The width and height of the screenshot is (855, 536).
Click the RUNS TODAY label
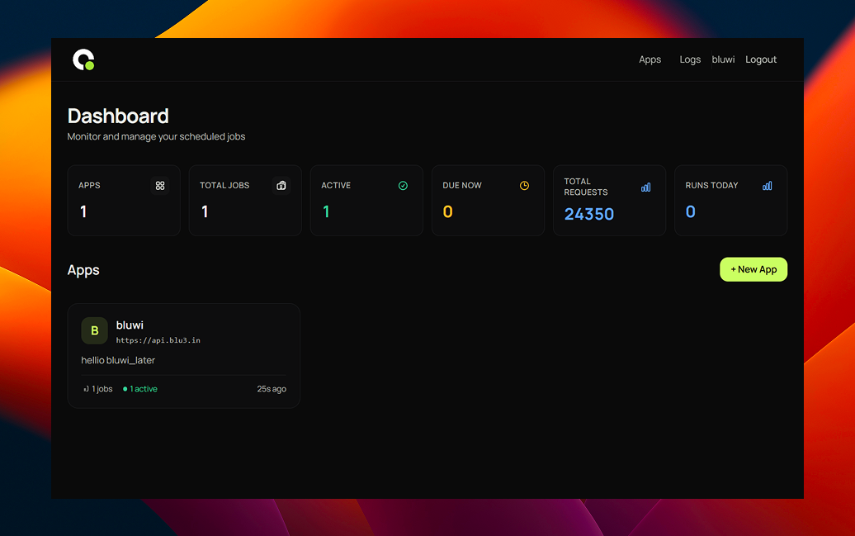(711, 186)
